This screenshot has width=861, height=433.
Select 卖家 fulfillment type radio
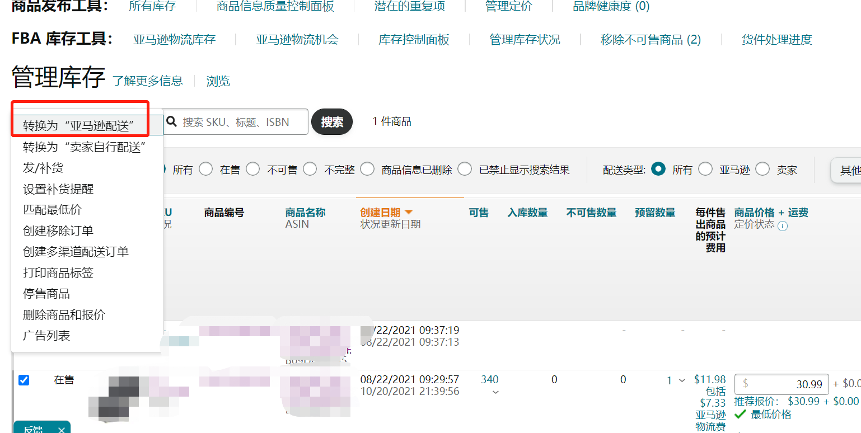point(762,169)
